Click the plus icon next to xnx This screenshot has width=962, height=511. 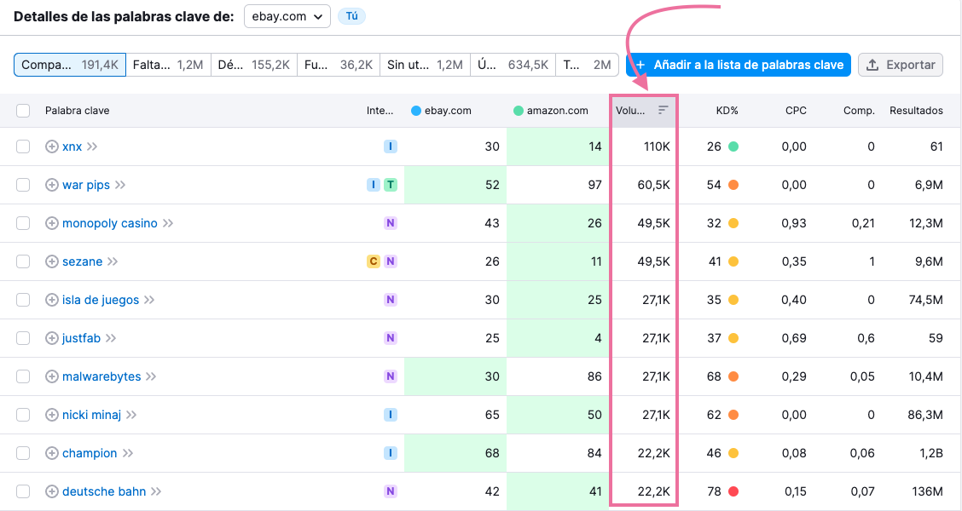(51, 146)
